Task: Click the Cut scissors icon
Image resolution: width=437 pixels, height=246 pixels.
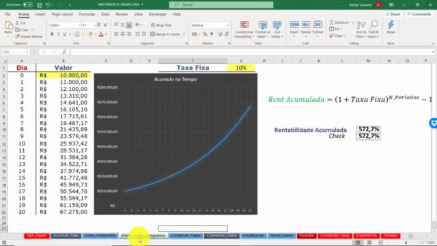Action: tap(17, 23)
